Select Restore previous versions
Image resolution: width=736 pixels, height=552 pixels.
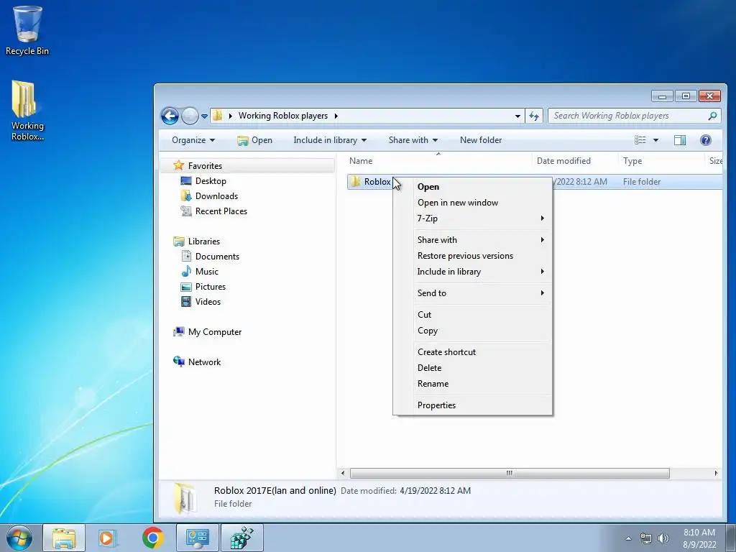point(473,256)
